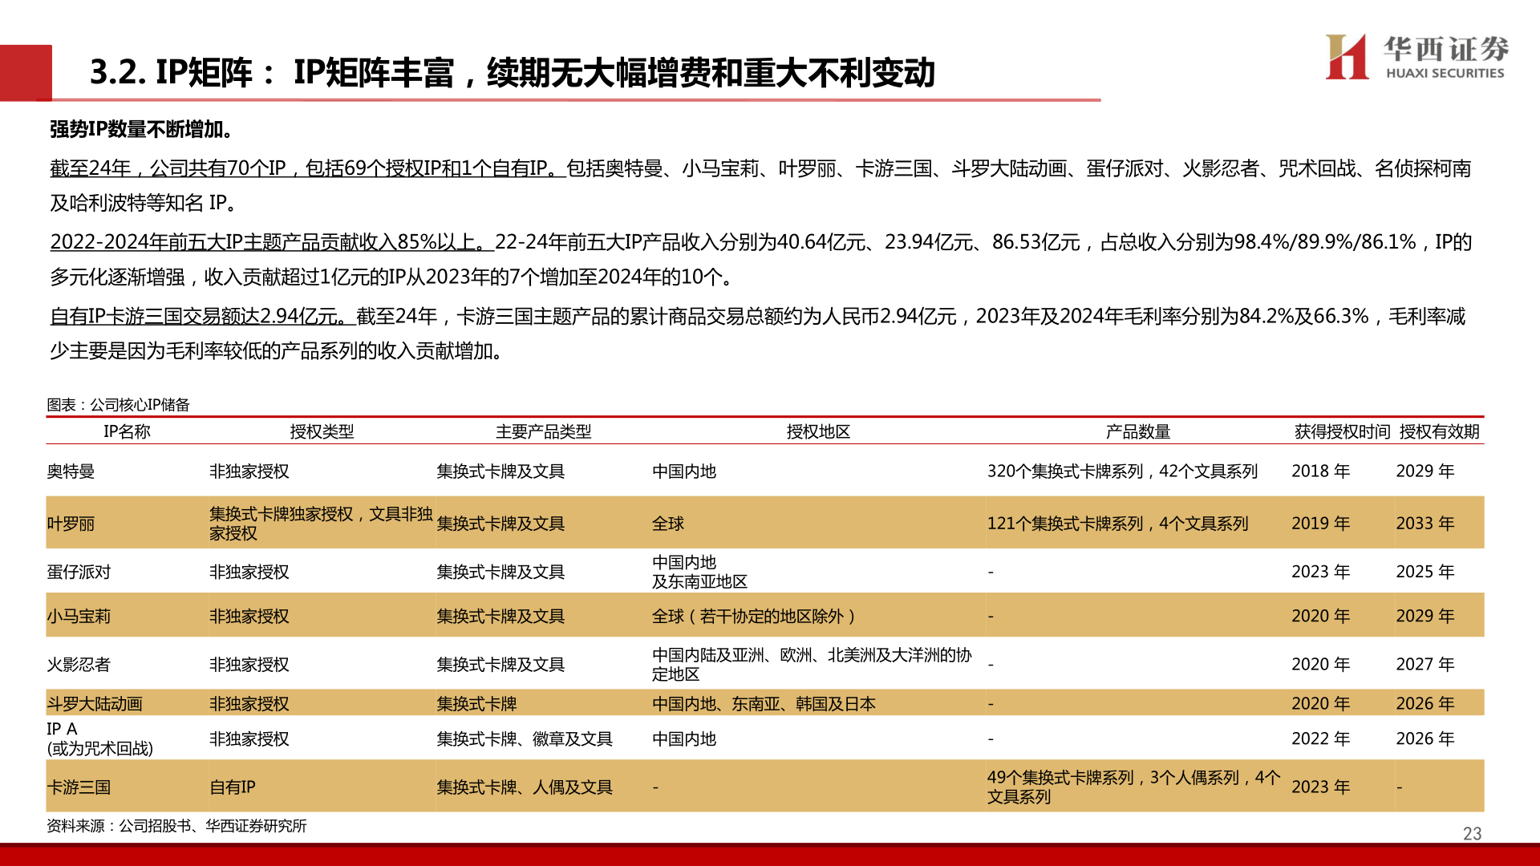Click the underlined text about 70个IP
This screenshot has height=866, width=1540.
(x=307, y=168)
